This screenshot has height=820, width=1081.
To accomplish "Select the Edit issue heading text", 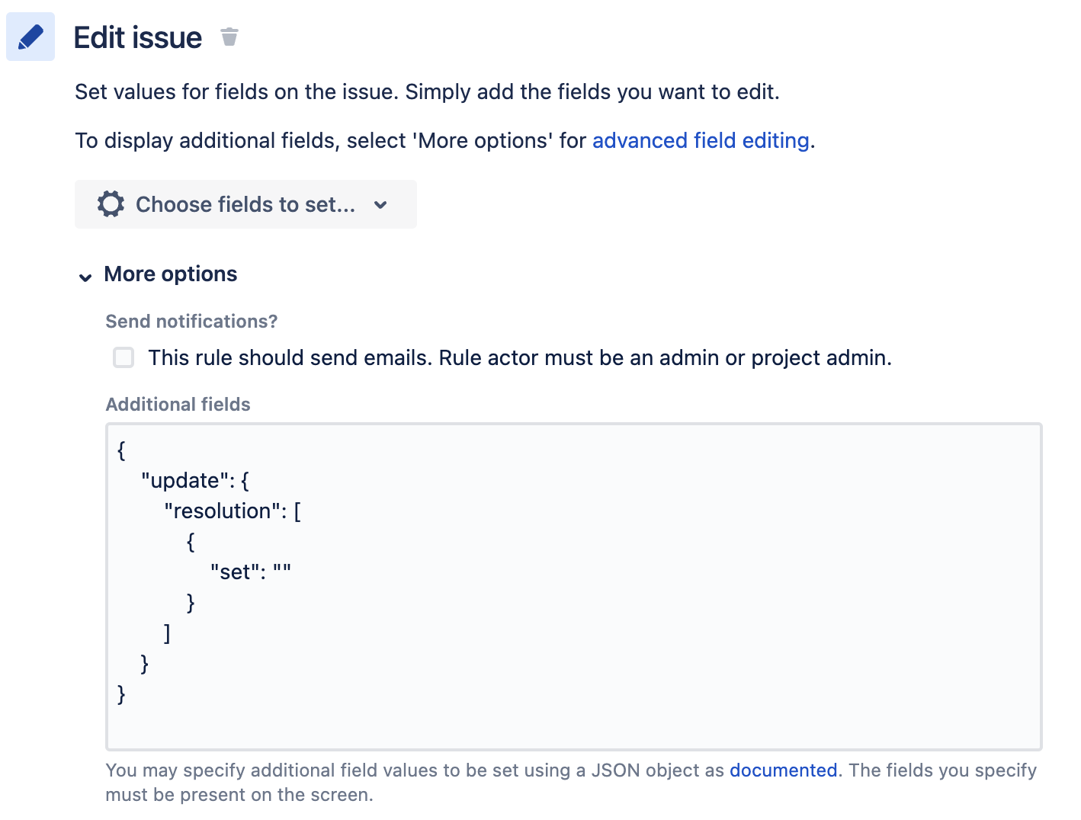I will 138,36.
